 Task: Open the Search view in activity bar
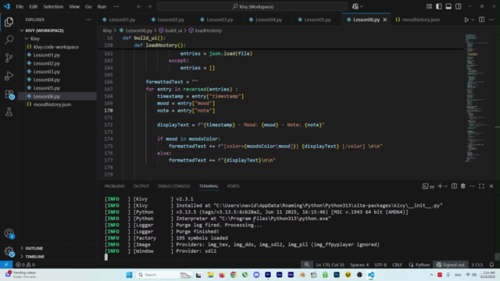pos(9,40)
